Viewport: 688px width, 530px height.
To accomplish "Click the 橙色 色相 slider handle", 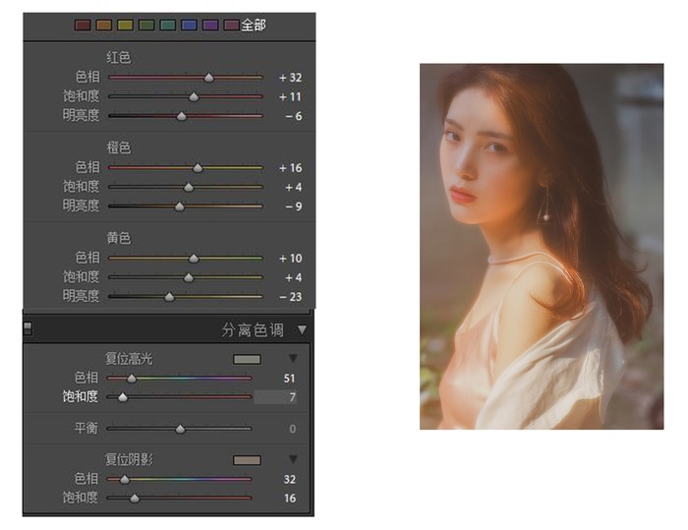I will click(x=198, y=168).
